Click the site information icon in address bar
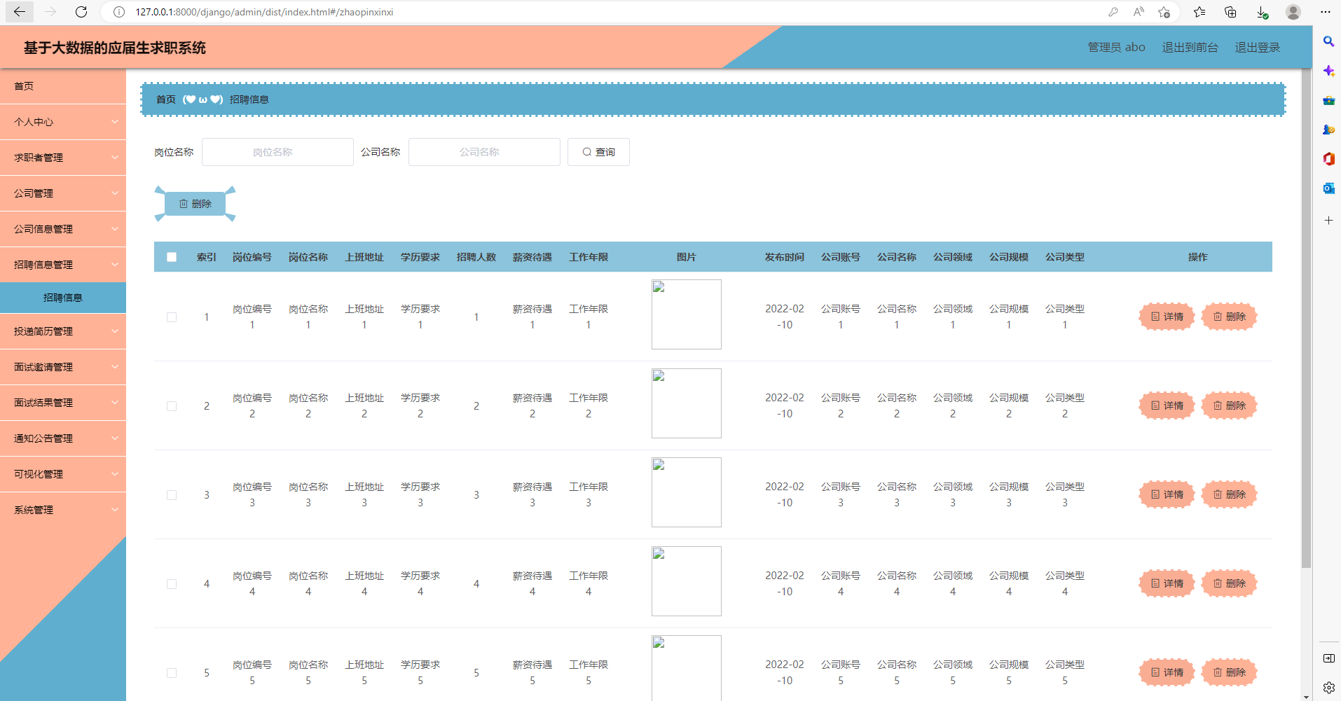 click(x=119, y=12)
